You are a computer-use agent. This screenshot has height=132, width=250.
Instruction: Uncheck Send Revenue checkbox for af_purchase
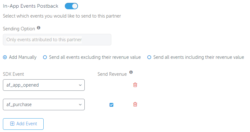coord(111,105)
